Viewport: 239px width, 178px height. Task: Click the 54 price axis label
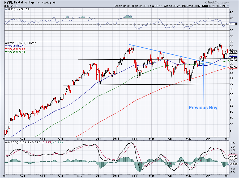231,131
